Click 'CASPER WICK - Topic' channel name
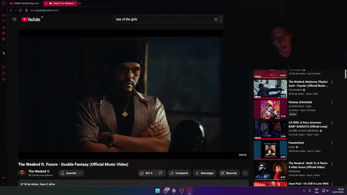The height and width of the screenshot is (195, 347). pyautogui.click(x=300, y=106)
